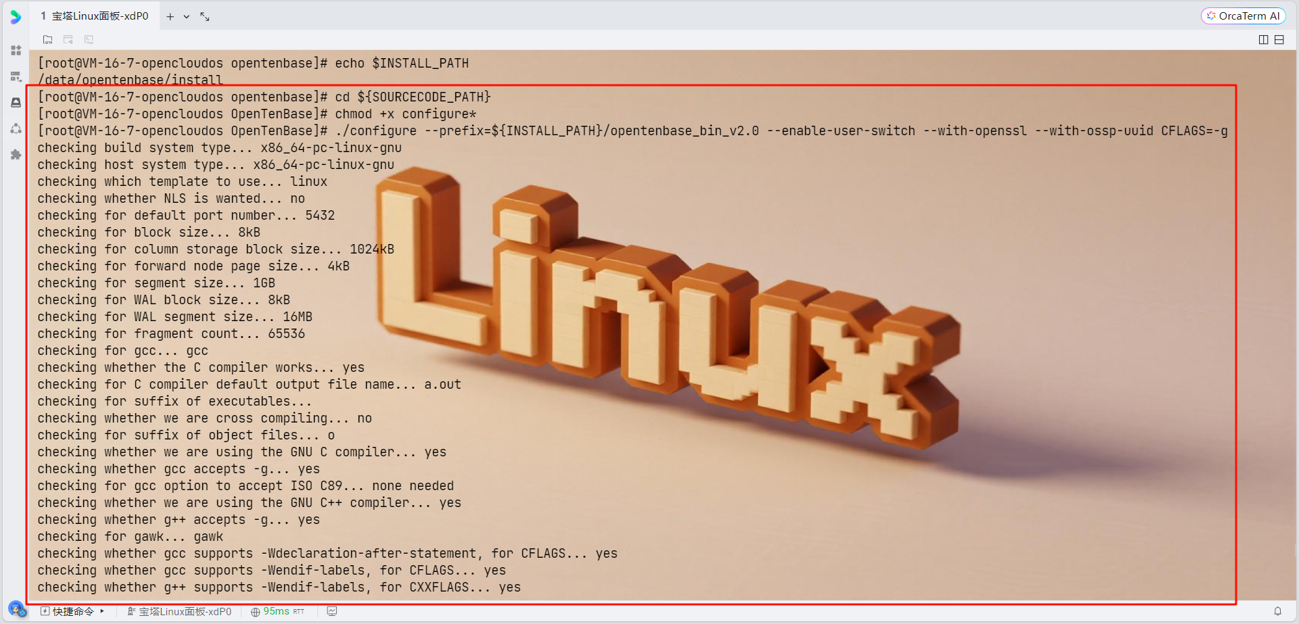The image size is (1299, 624).
Task: Click the 95ms RTT latency indicator
Action: [277, 612]
